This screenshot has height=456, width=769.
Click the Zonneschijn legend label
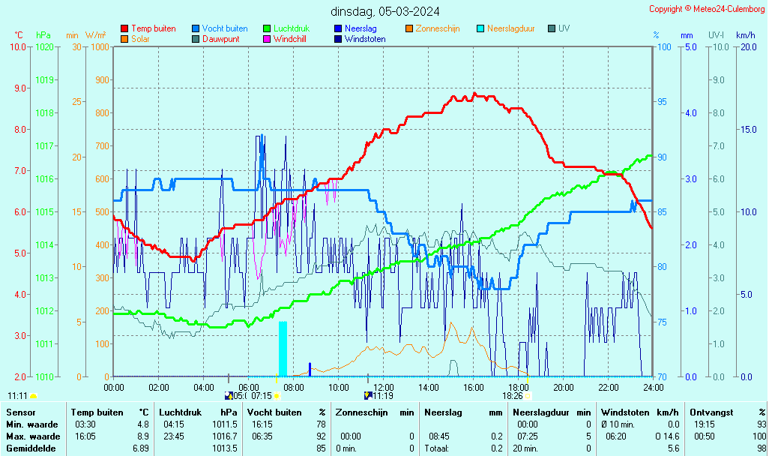pyautogui.click(x=438, y=28)
